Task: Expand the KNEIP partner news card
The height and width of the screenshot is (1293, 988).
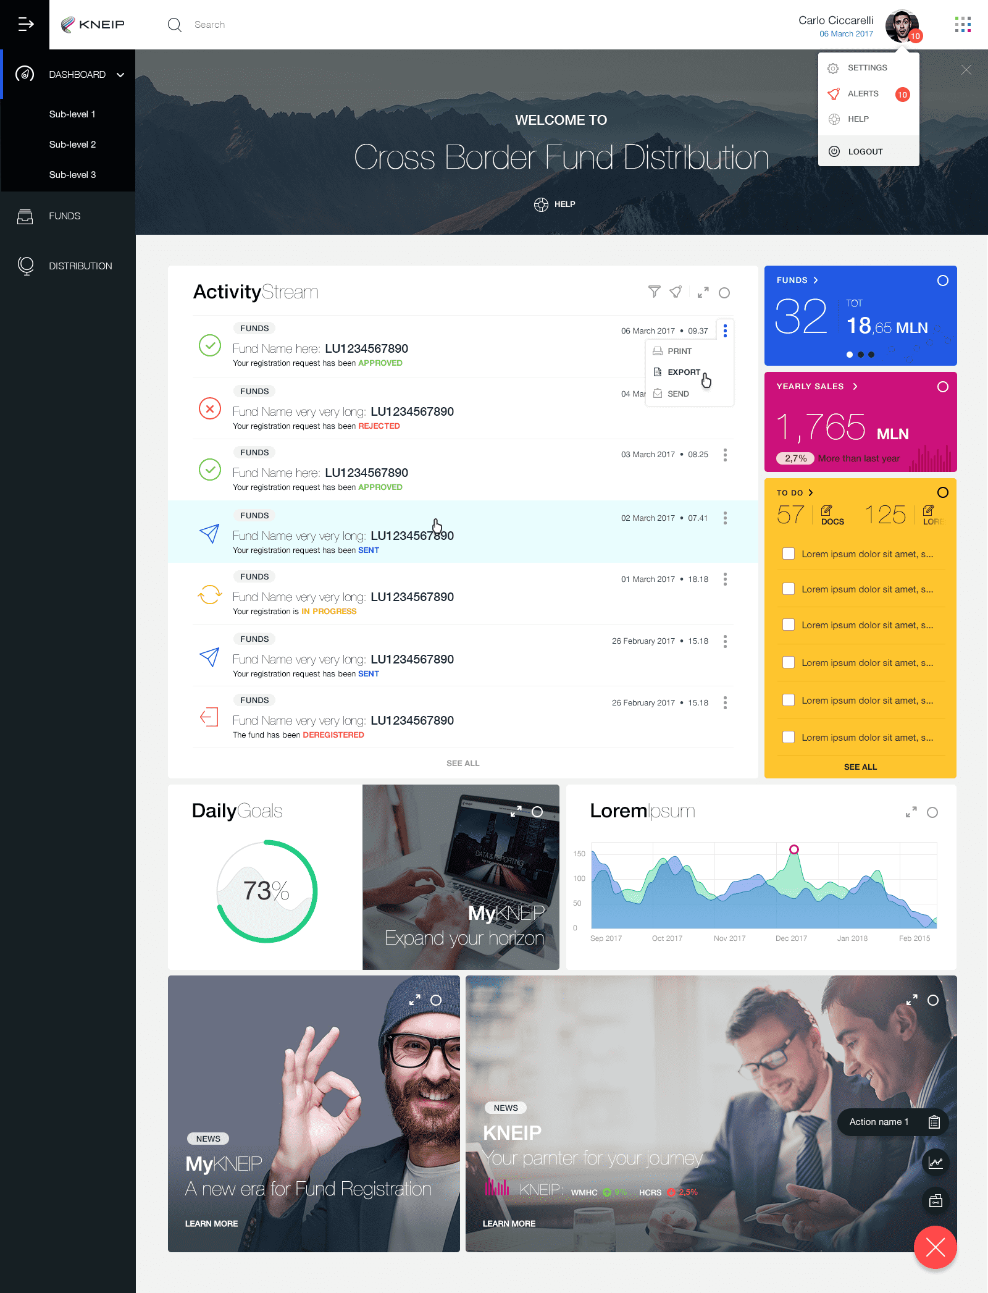Action: click(911, 1000)
